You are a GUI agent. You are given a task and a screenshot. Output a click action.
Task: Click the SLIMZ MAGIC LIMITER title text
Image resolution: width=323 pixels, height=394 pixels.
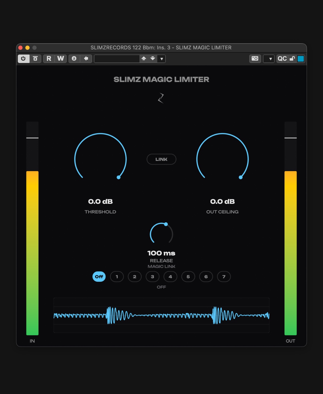pos(161,79)
